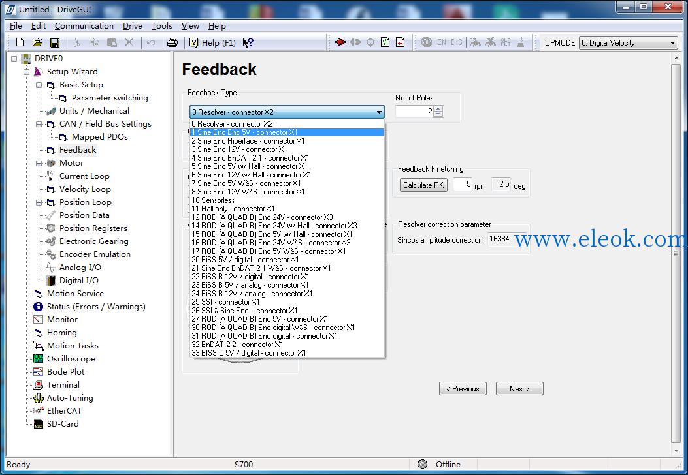Click the Help (F1) toolbar button
688x475 pixels.
(x=213, y=42)
